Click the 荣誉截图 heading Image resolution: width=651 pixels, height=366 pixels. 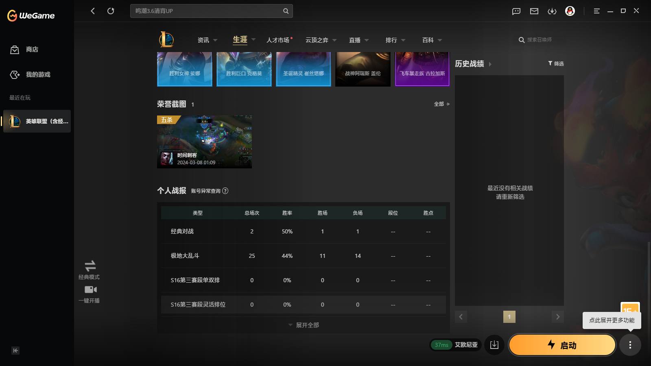coord(172,104)
